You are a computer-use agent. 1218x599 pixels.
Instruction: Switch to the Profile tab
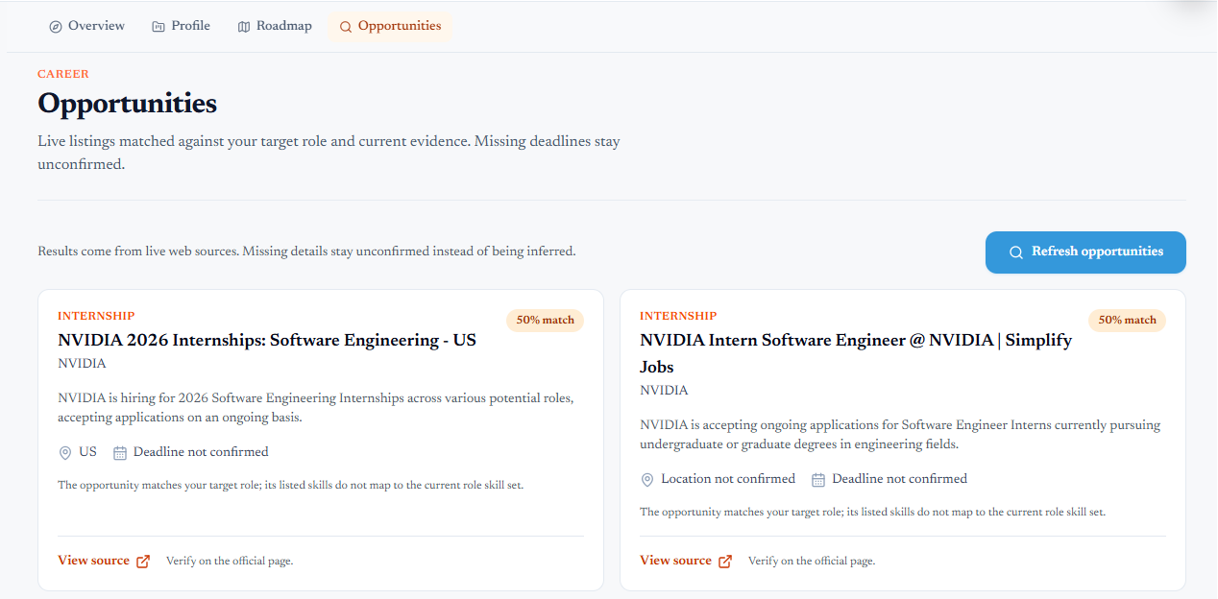coord(181,26)
